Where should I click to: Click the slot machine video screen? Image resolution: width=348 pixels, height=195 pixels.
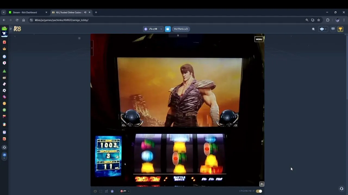pos(179,92)
